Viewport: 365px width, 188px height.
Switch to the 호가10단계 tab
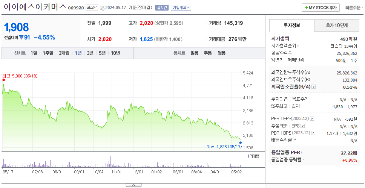coord(337,25)
